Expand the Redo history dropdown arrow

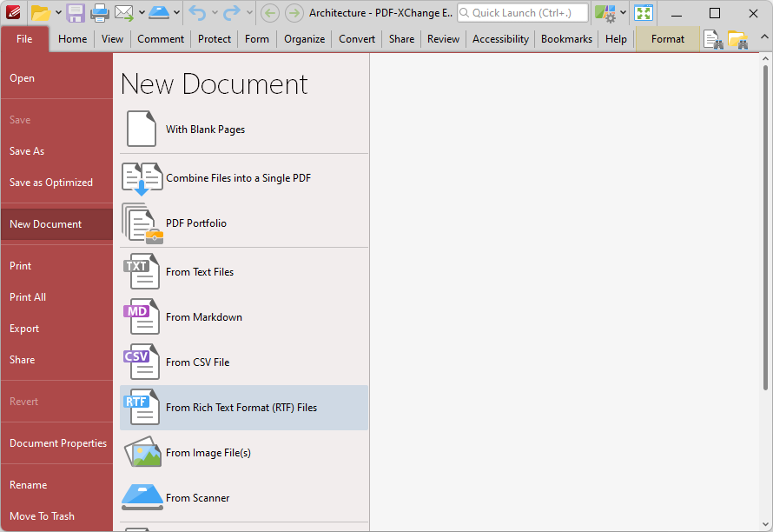point(249,13)
